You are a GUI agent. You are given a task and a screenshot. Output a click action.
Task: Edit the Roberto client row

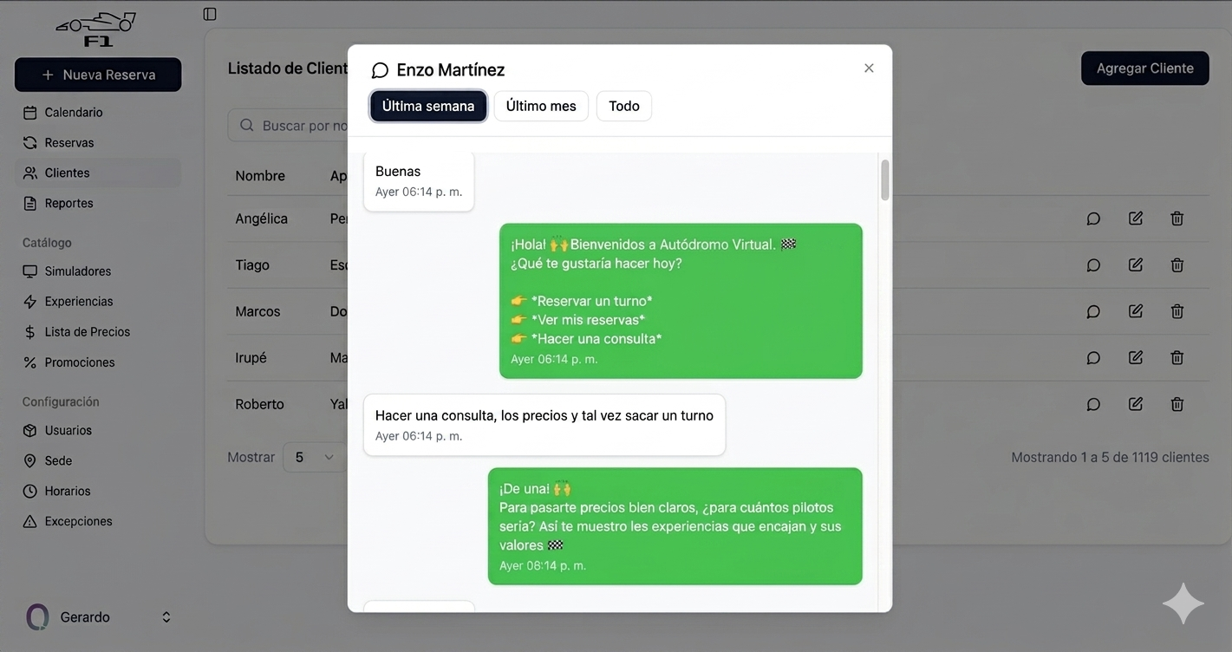pyautogui.click(x=1136, y=404)
